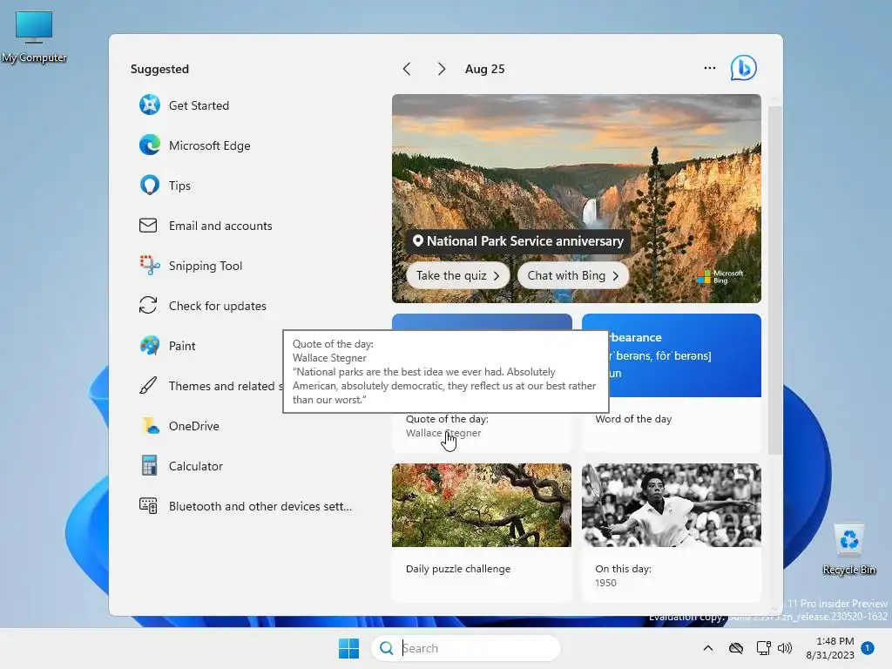Launch the Snipping Tool icon
892x669 pixels.
pos(150,266)
